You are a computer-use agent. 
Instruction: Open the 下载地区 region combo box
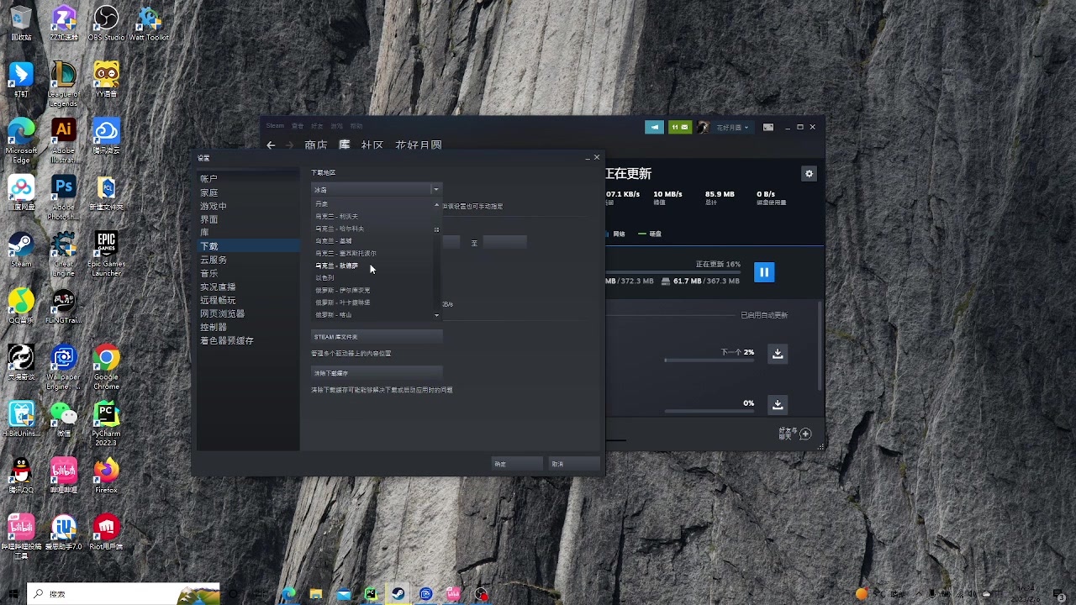(x=376, y=190)
